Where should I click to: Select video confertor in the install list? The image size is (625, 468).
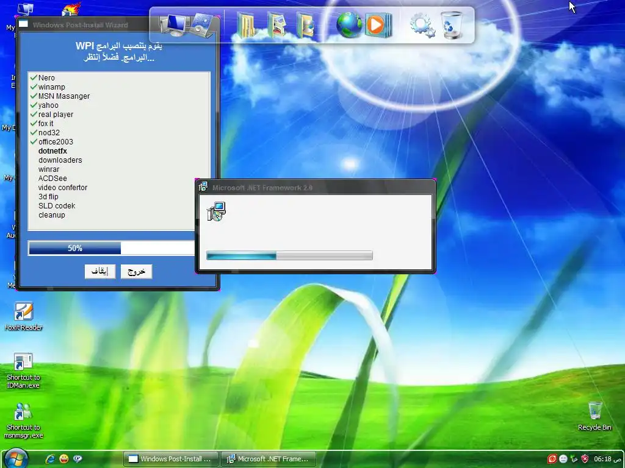63,188
